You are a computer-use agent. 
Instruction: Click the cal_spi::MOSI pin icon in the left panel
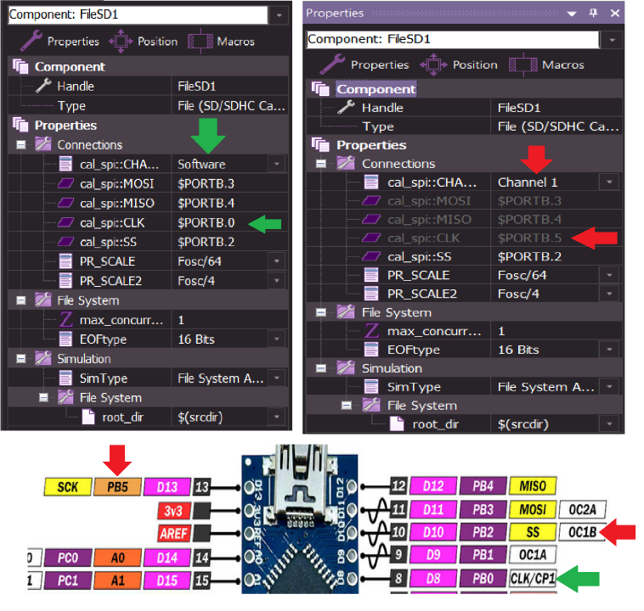65,183
